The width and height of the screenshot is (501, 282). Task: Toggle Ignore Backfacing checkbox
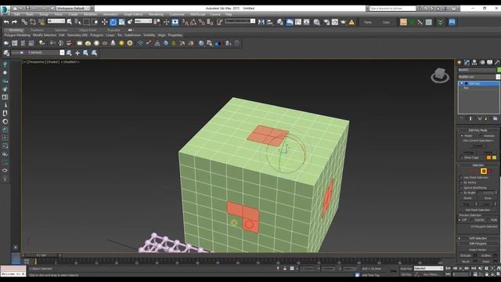pos(461,188)
